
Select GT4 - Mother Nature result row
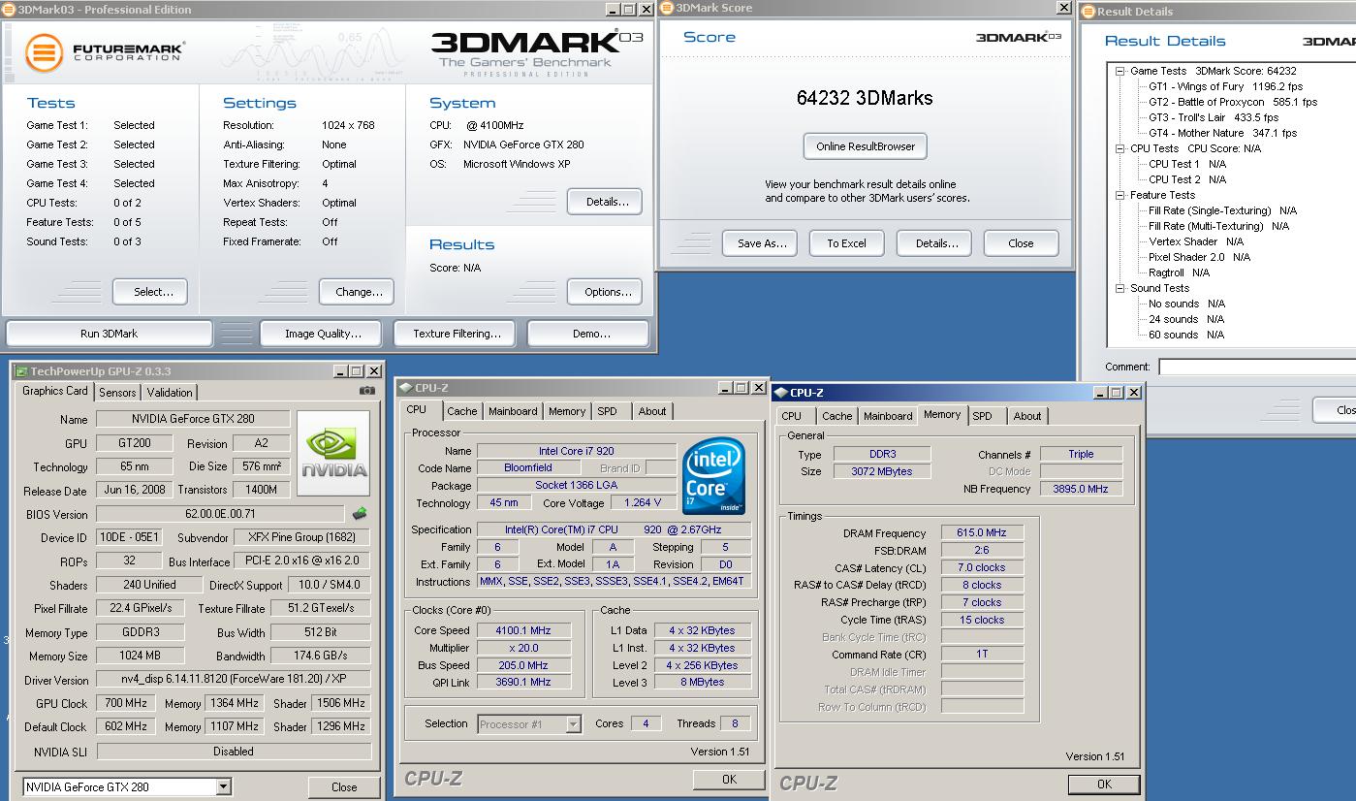pyautogui.click(x=1222, y=133)
